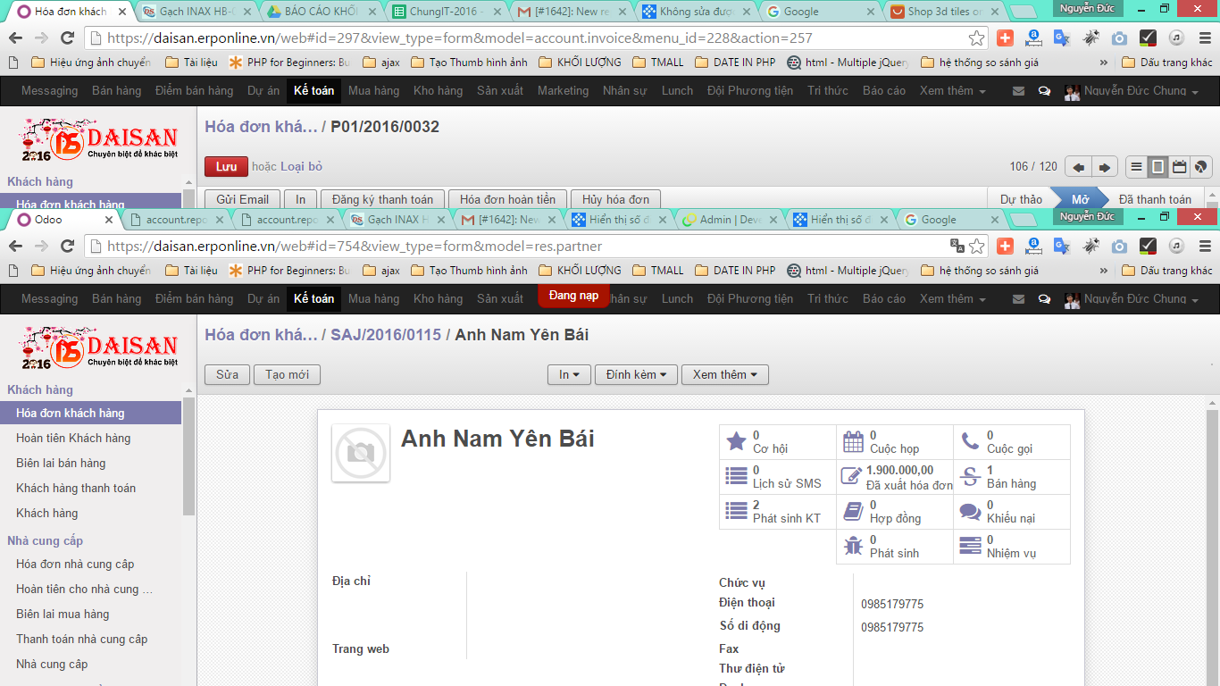This screenshot has width=1220, height=686.
Task: Open the Khiếu nại chat stat button
Action: point(1012,512)
